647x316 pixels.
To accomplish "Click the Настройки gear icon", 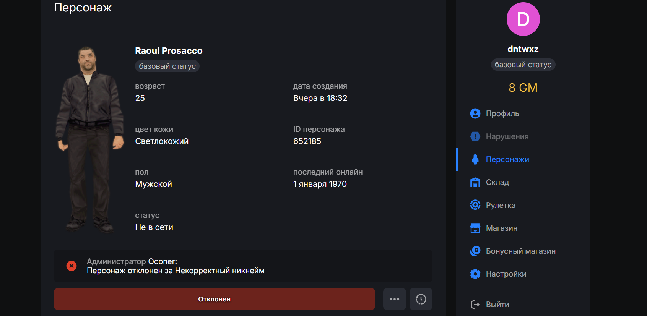I will (x=475, y=274).
